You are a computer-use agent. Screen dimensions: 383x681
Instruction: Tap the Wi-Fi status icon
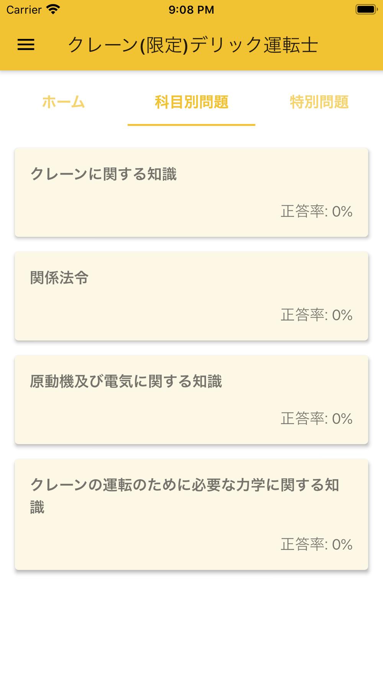point(53,10)
